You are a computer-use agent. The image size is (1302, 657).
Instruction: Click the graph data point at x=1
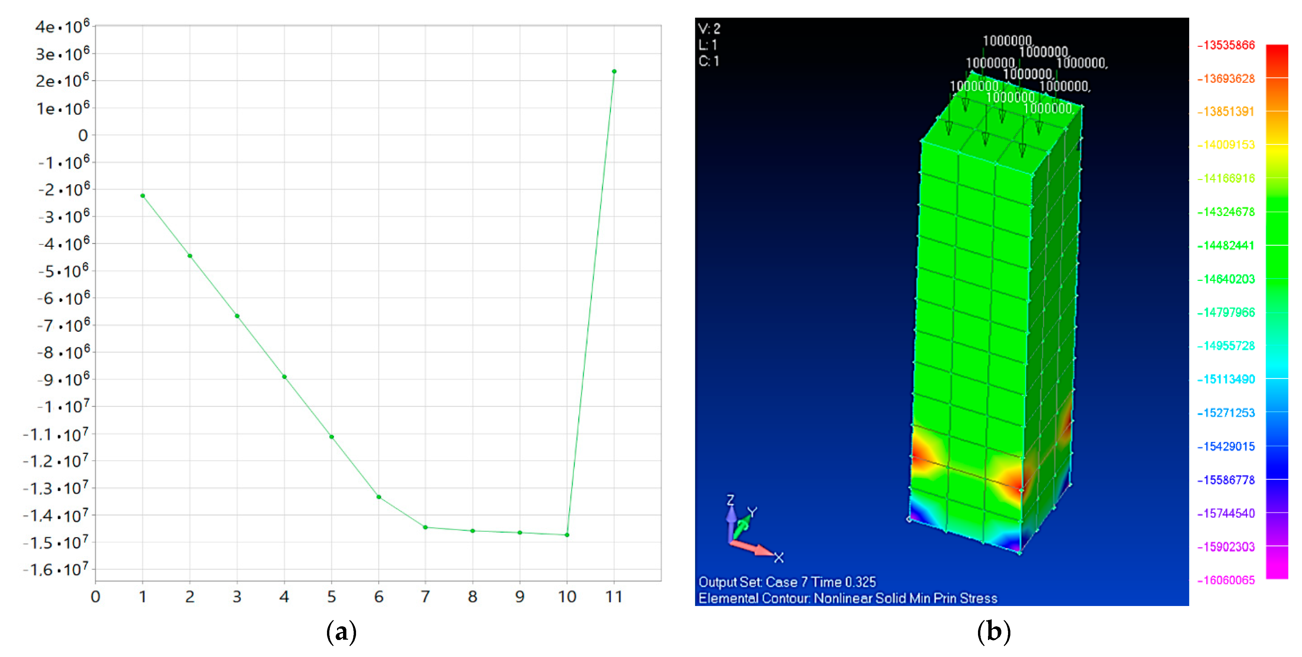tap(142, 195)
